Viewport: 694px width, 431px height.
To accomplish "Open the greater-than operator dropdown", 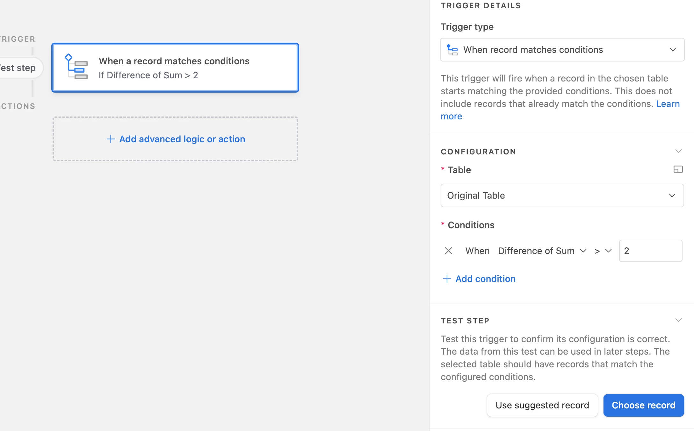I will click(603, 251).
